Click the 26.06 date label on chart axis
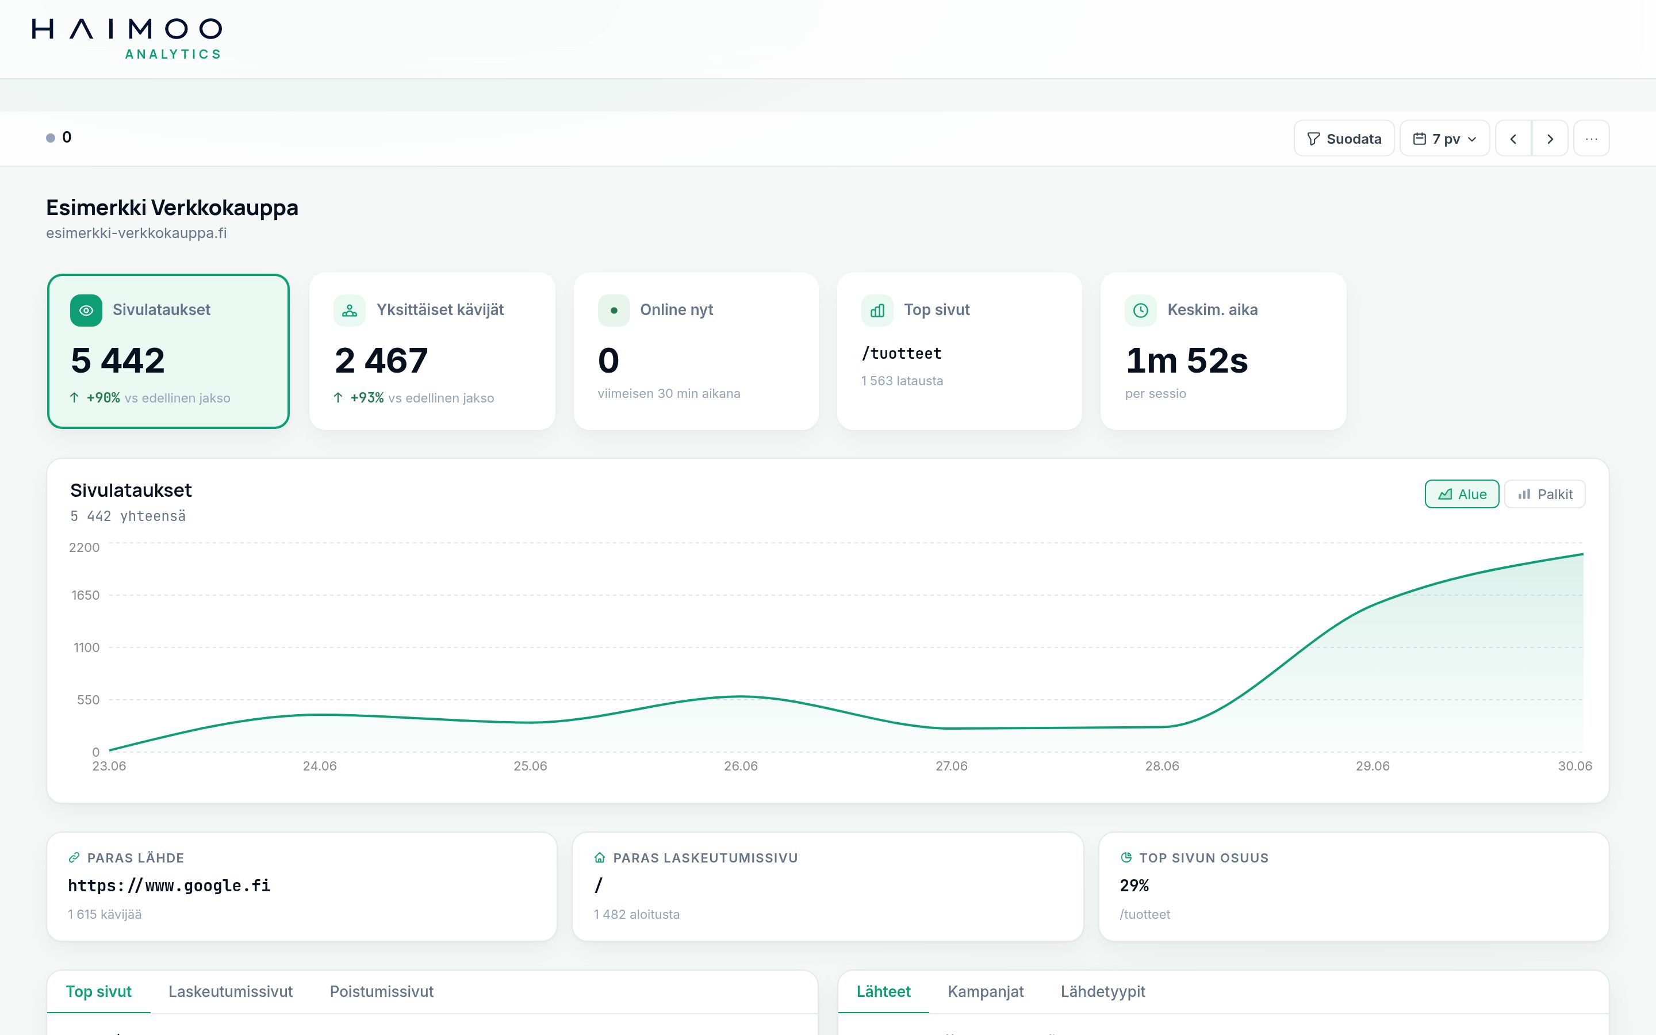The image size is (1656, 1035). [741, 766]
